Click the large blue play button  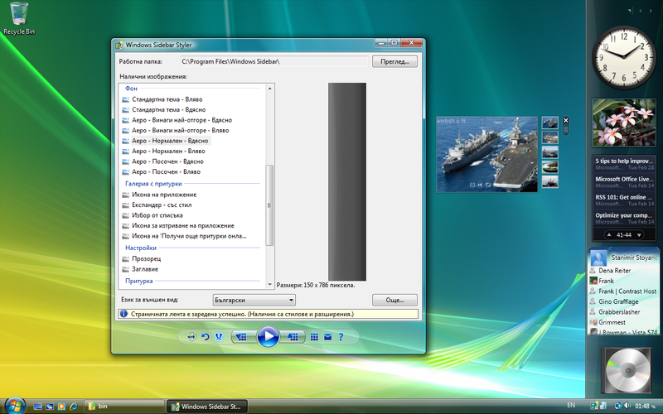268,337
